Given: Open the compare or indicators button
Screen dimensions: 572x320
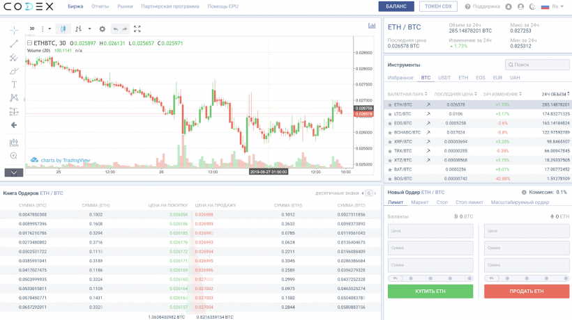Looking at the screenshot, I should tap(78, 29).
